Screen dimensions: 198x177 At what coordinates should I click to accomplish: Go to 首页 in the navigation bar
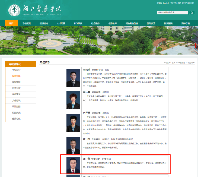point(11,23)
